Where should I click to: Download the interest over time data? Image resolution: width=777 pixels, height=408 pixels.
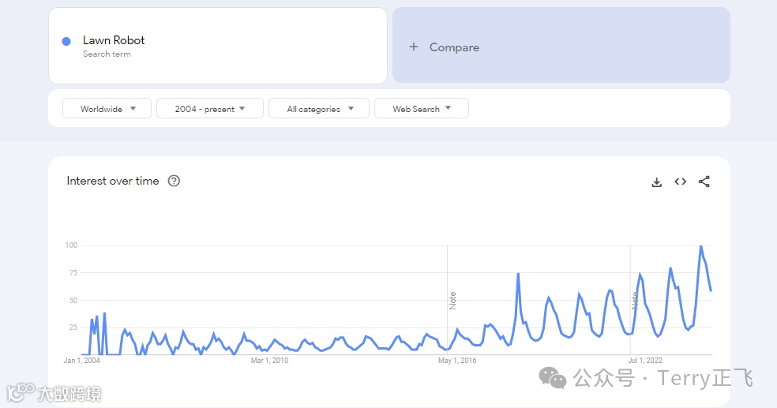[x=657, y=182]
